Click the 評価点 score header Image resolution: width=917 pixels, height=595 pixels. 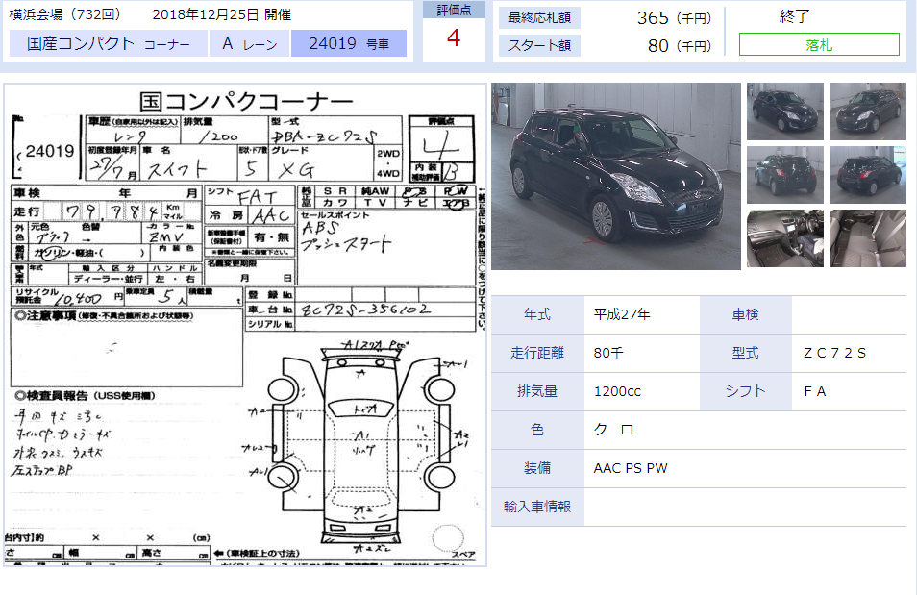[x=454, y=11]
